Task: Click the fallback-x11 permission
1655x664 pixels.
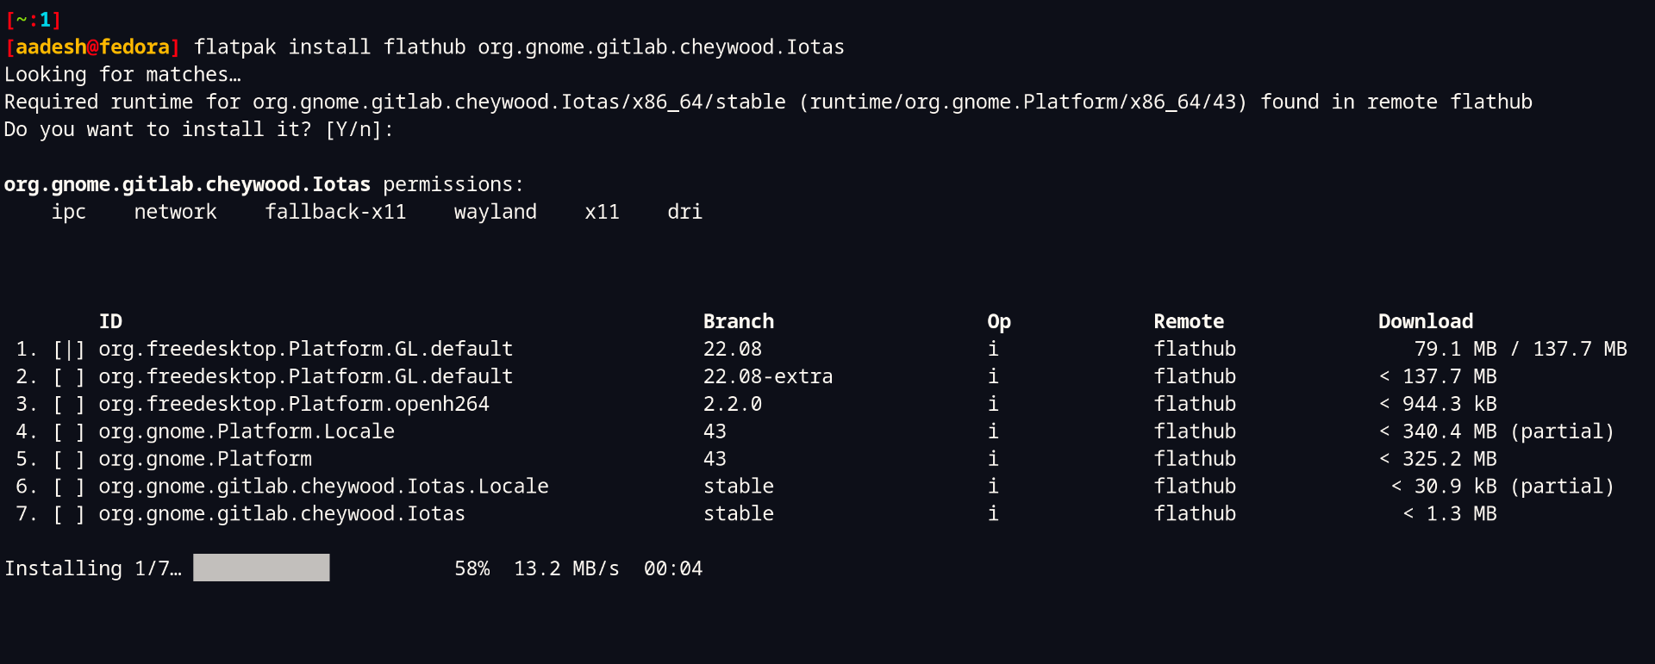Action: click(335, 212)
